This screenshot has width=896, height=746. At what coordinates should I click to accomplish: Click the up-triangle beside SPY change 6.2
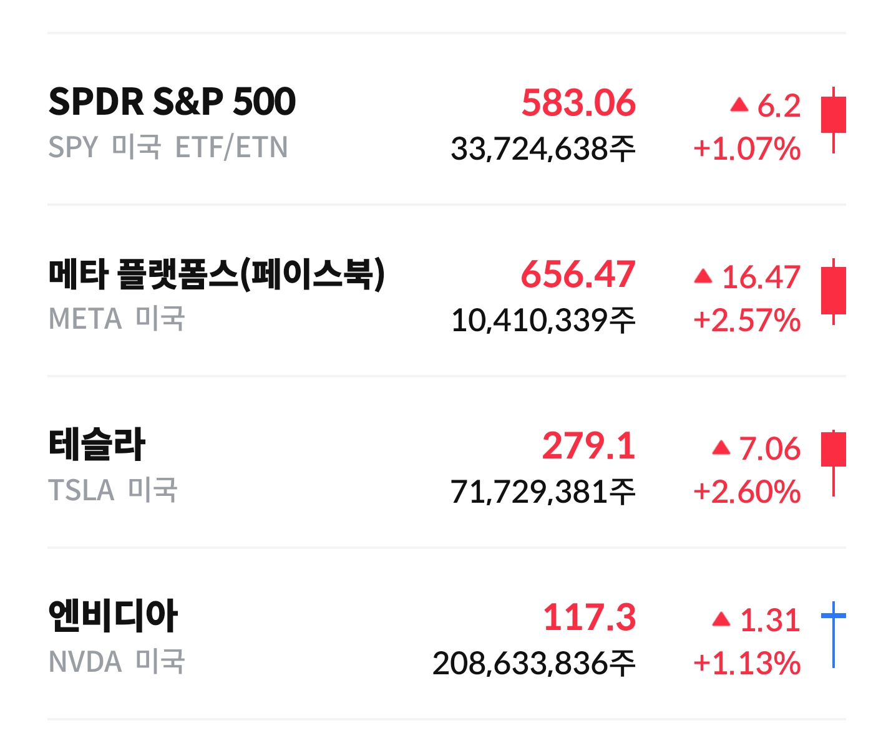pos(739,105)
